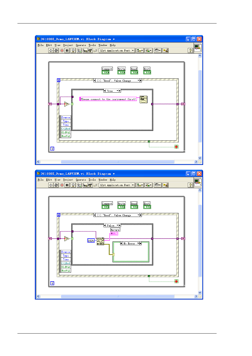Image resolution: width=252 pixels, height=356 pixels.
Task: Open 12pt Application Font dropdown in upper window
Action: (x=117, y=50)
